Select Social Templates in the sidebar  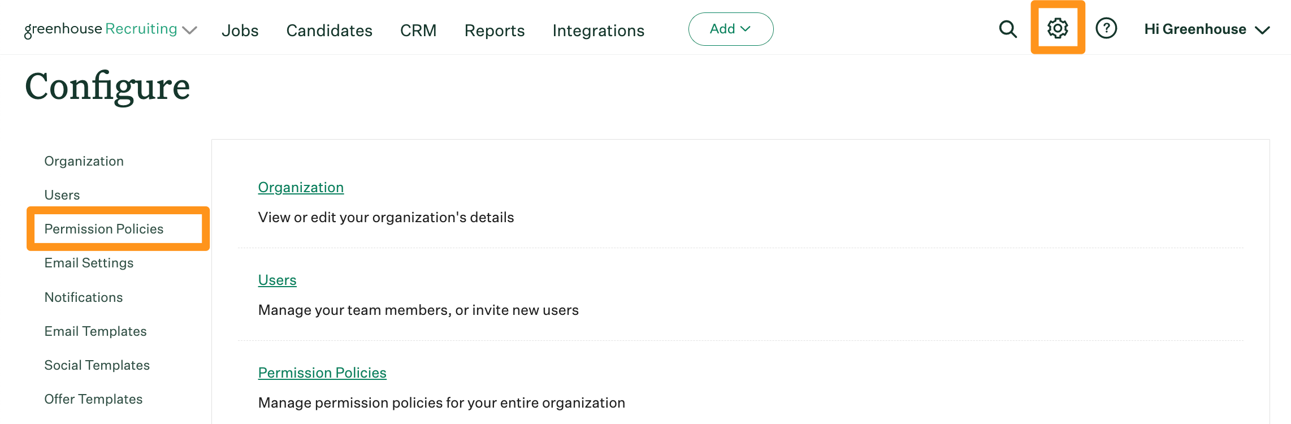(97, 365)
